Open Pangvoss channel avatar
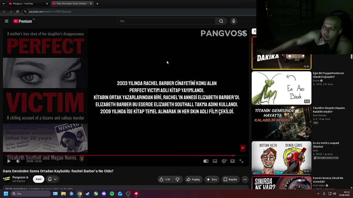This screenshot has width=353, height=198. click(7, 179)
